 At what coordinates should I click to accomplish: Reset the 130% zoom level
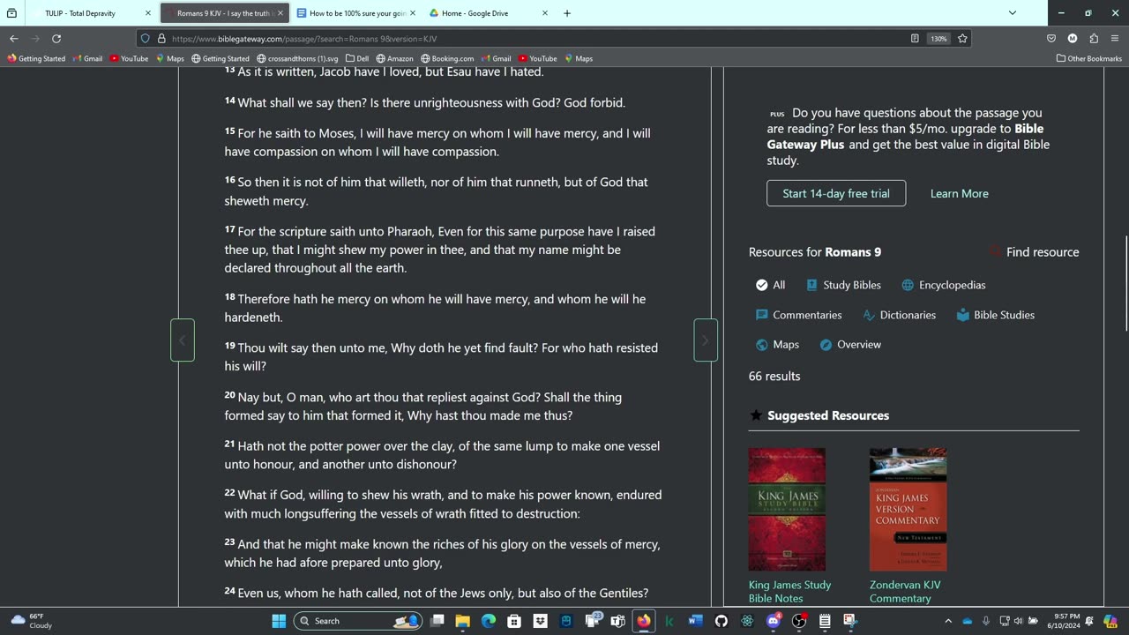pos(938,39)
